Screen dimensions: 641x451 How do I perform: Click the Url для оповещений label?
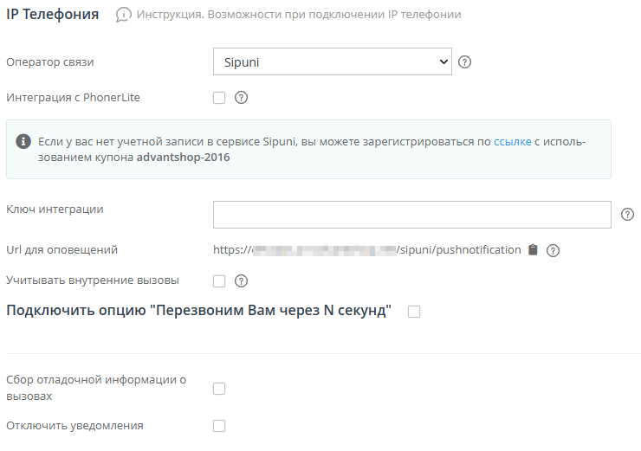(x=62, y=249)
